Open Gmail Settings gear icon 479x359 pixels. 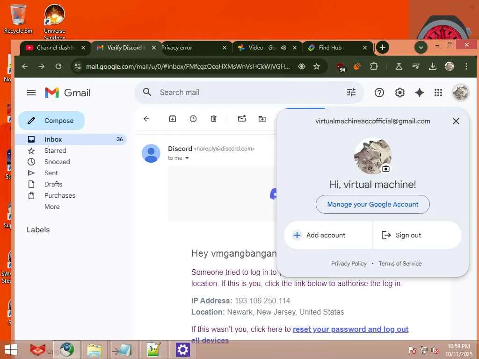coord(399,93)
